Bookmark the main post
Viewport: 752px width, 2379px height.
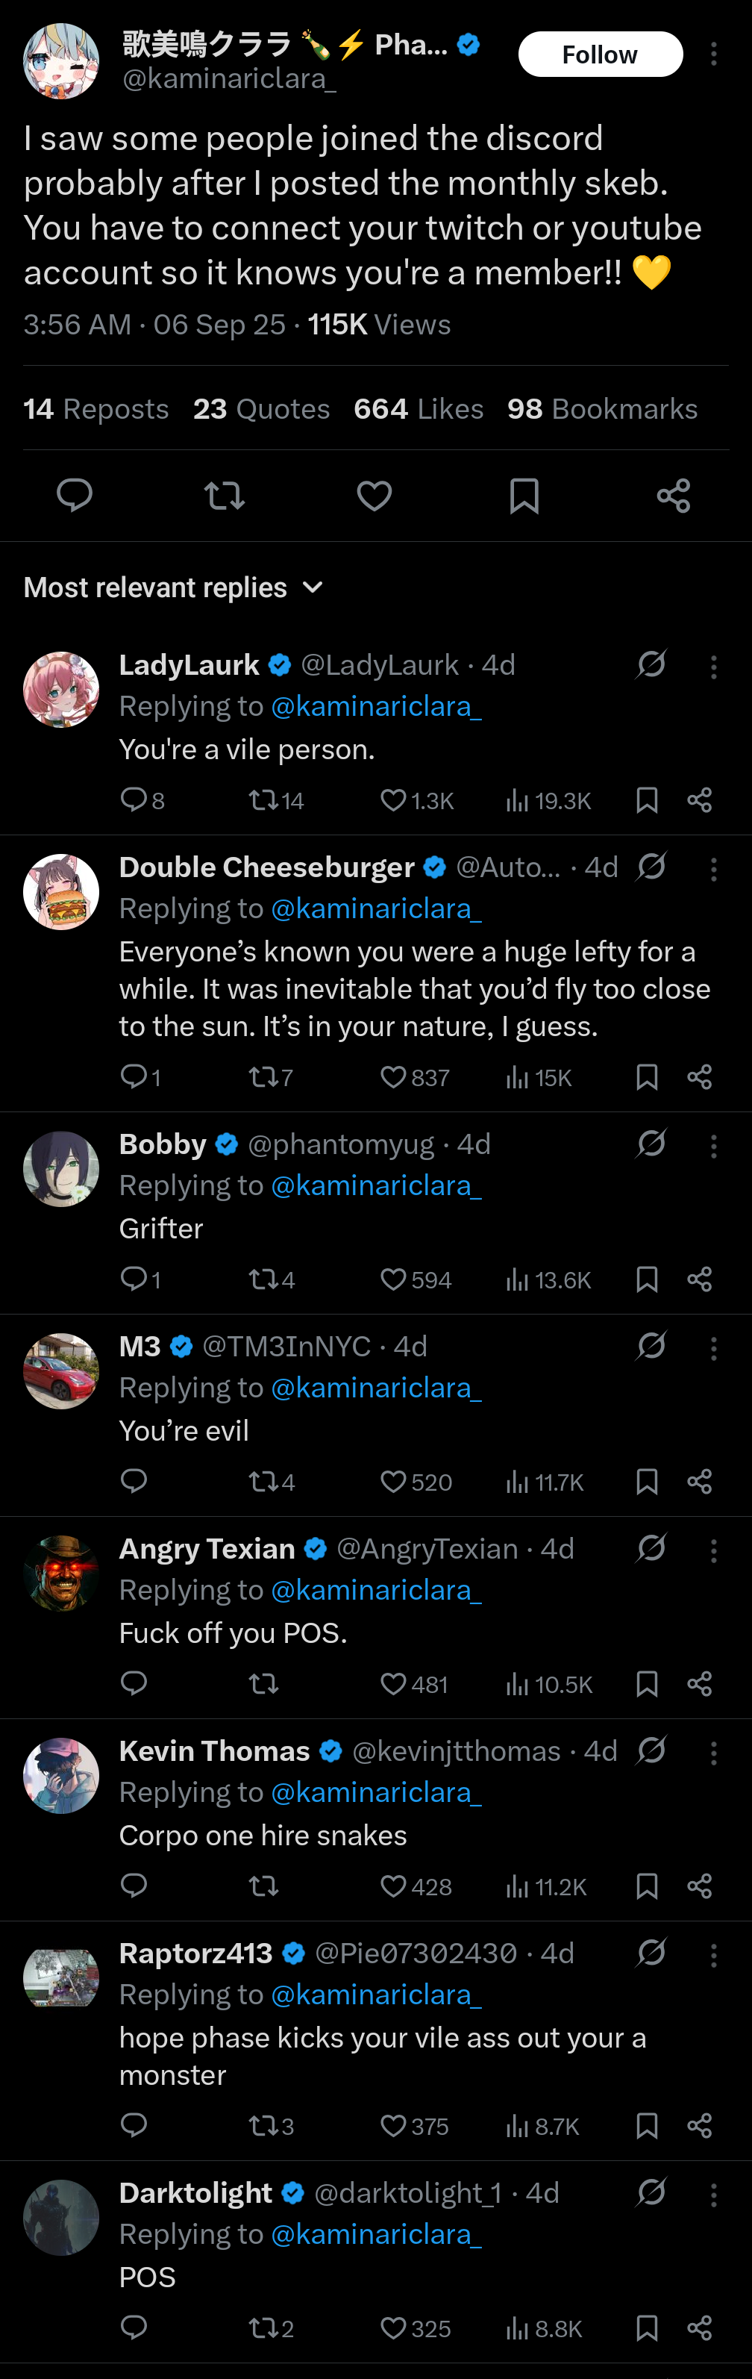[x=524, y=495]
